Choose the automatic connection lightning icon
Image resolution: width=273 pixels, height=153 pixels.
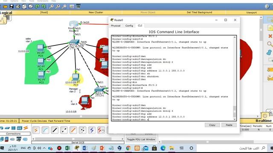36,130
